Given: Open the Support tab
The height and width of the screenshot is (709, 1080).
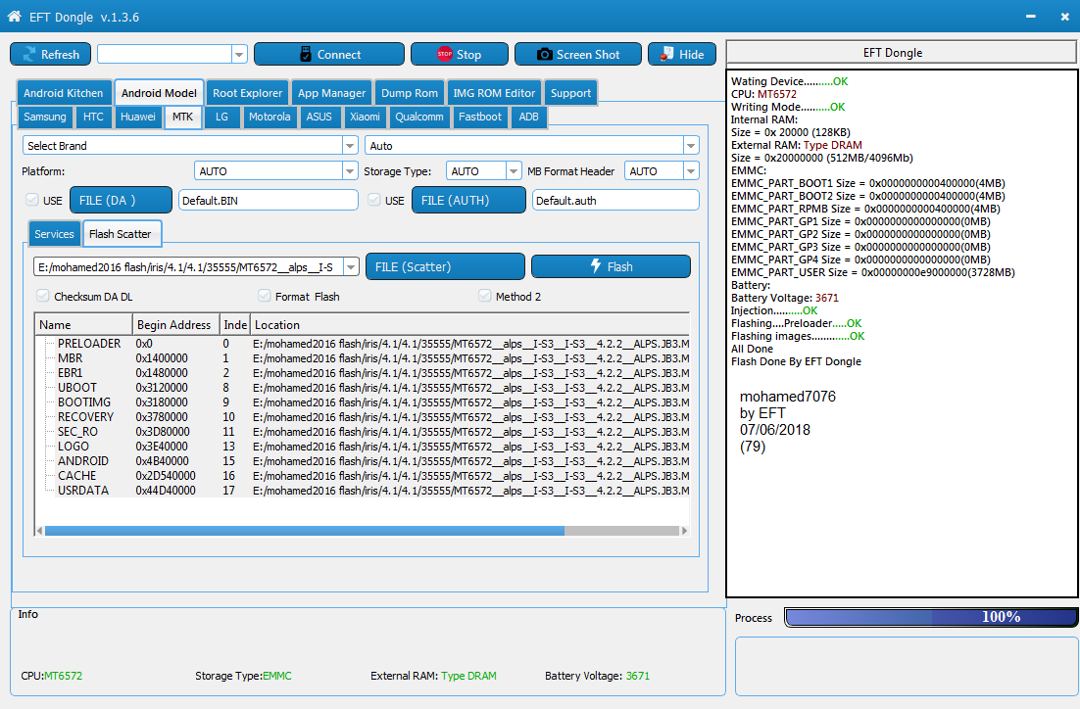Looking at the screenshot, I should pos(570,93).
